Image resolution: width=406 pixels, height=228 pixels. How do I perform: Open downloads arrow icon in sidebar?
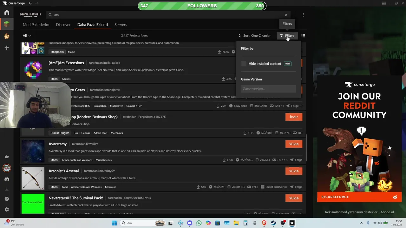[7, 189]
